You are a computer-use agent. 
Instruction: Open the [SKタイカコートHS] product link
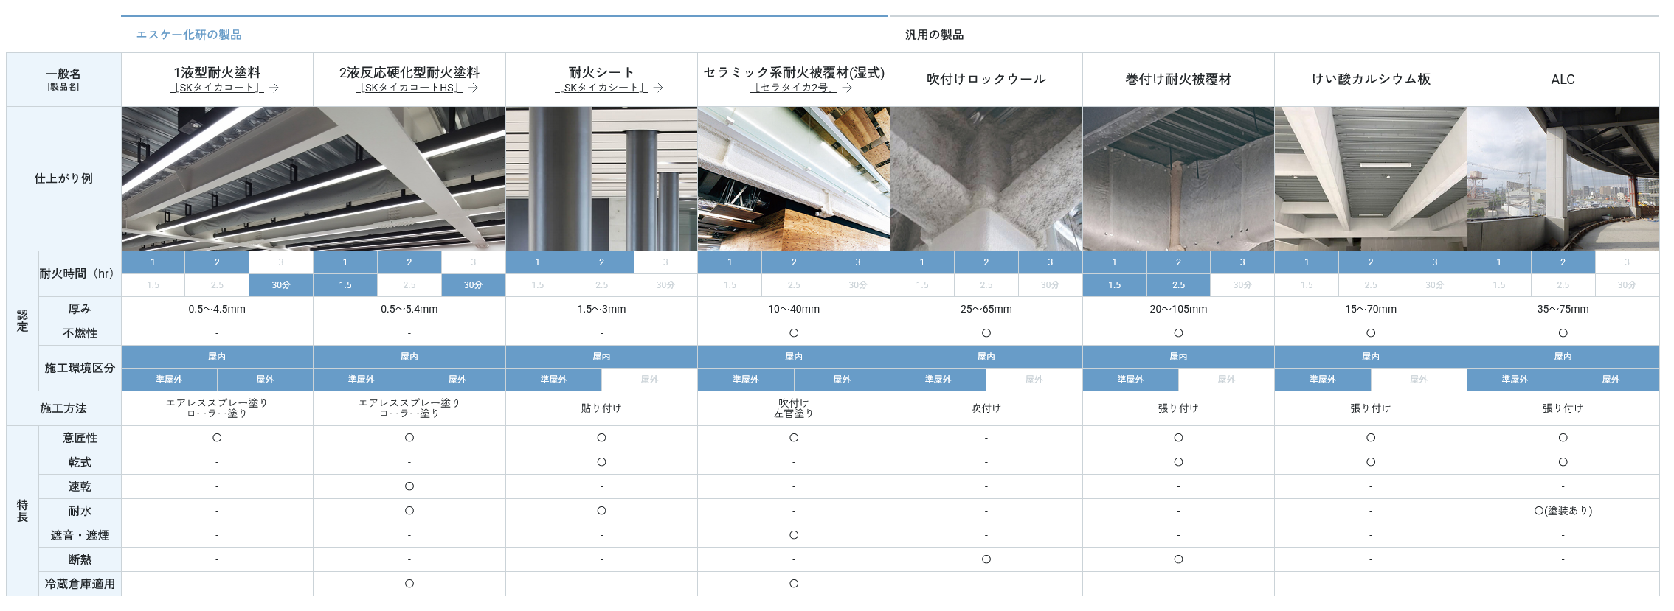click(409, 88)
